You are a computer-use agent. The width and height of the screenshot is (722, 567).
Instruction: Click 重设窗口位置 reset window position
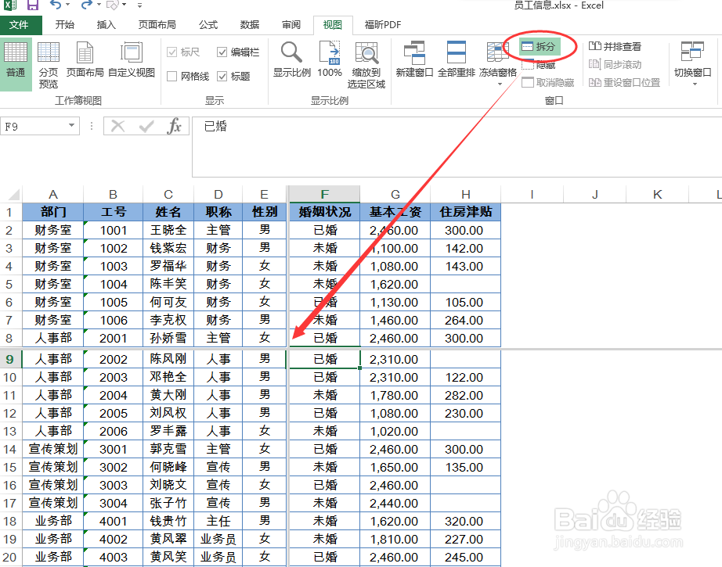click(624, 82)
